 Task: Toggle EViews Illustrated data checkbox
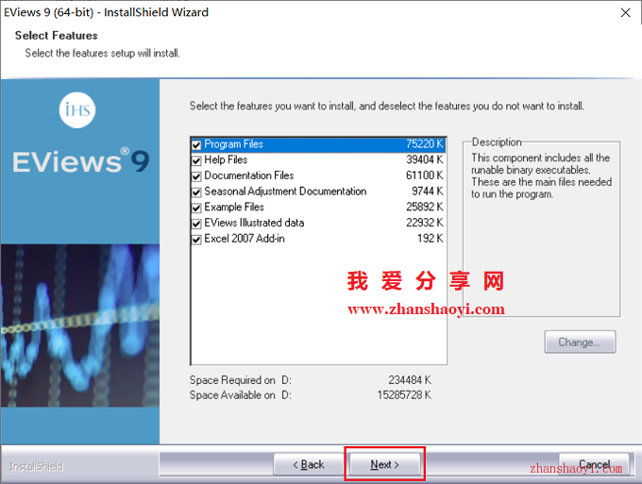[196, 224]
